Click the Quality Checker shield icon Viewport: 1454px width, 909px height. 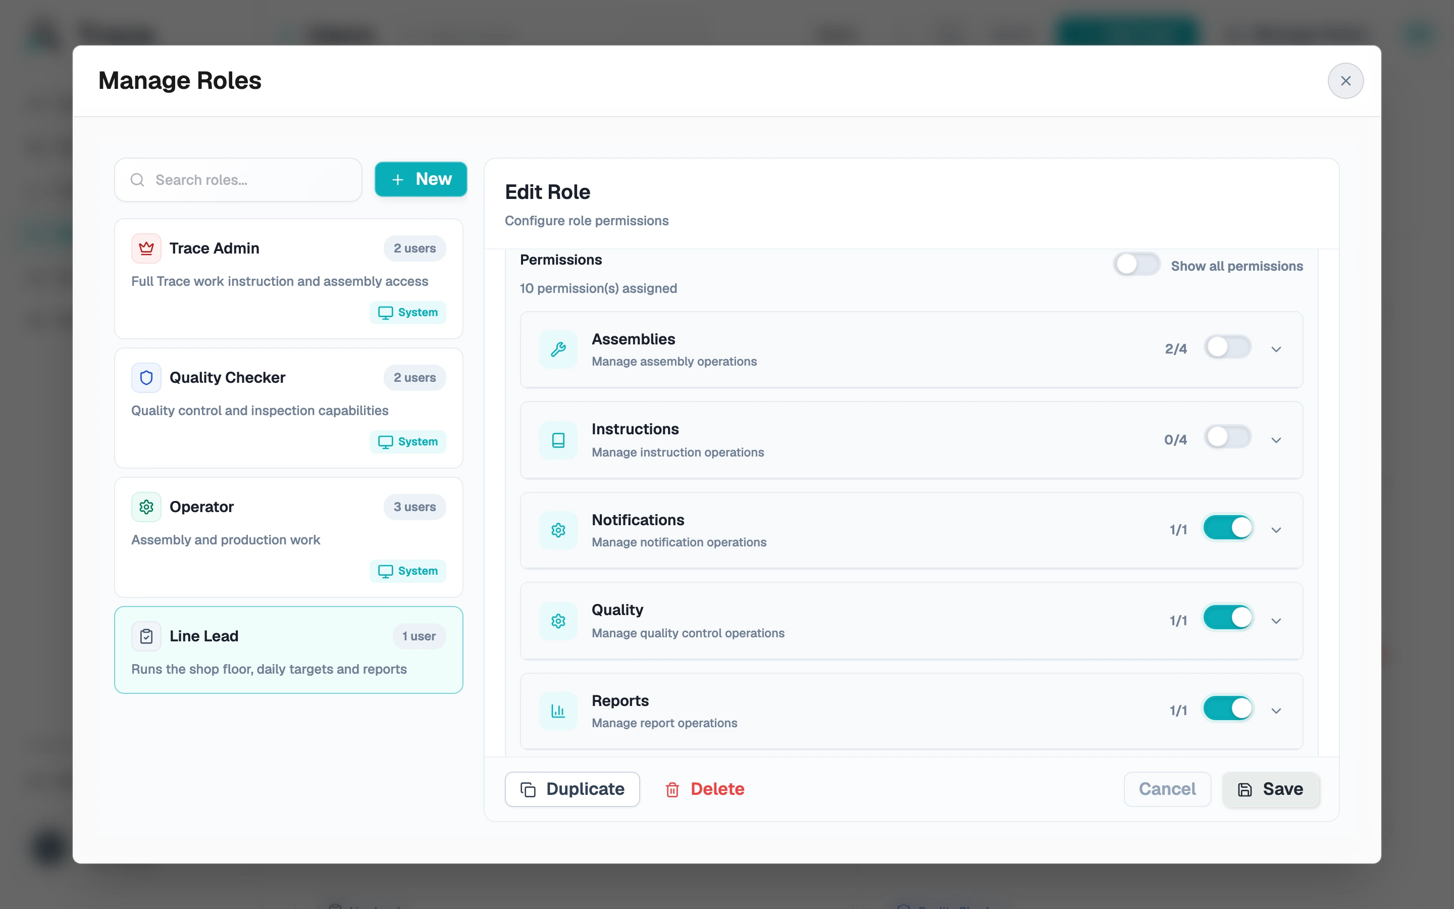[146, 378]
